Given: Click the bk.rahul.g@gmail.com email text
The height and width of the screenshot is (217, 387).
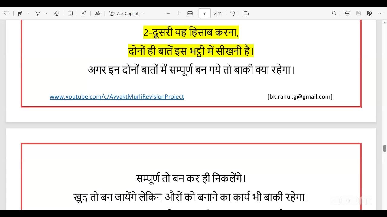Looking at the screenshot, I should click(300, 97).
